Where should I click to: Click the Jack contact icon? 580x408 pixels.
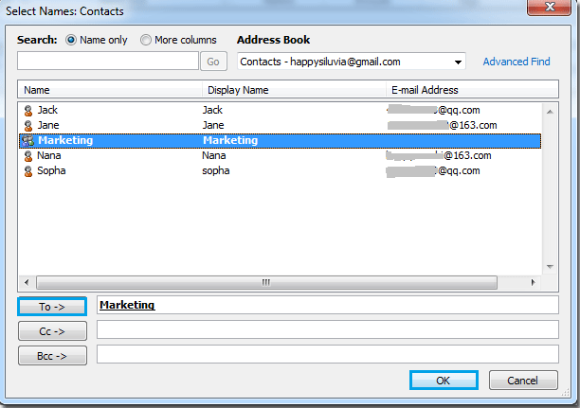coord(28,111)
